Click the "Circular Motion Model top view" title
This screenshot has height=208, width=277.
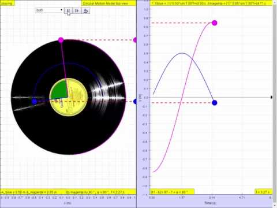coord(108,3)
